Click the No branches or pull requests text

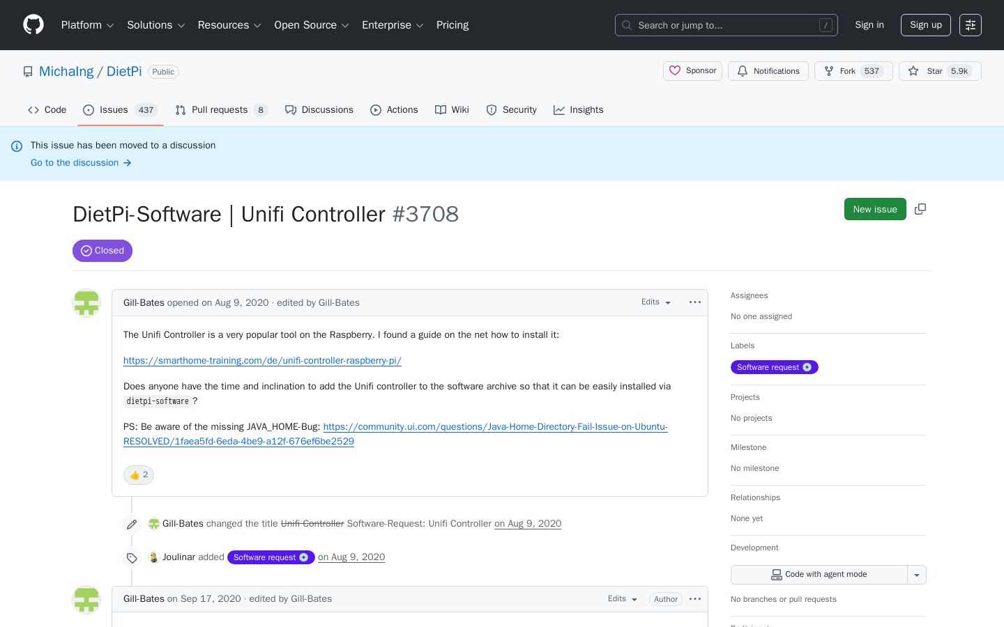coord(784,599)
